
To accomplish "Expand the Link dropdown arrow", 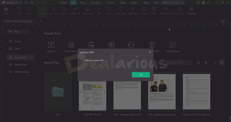I will 99,16.
